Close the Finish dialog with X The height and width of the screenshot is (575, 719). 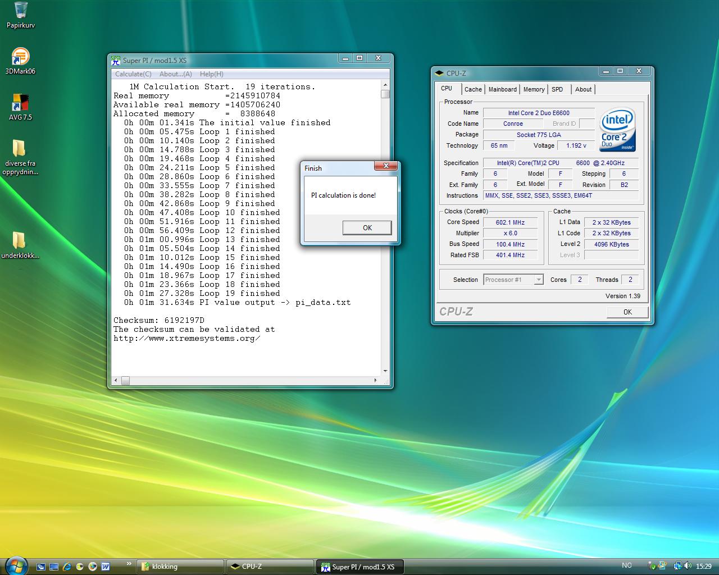point(386,166)
